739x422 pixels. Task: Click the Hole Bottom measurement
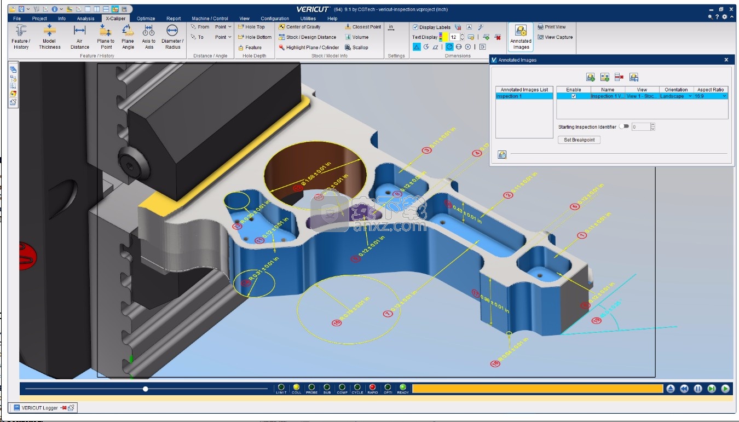pyautogui.click(x=255, y=37)
